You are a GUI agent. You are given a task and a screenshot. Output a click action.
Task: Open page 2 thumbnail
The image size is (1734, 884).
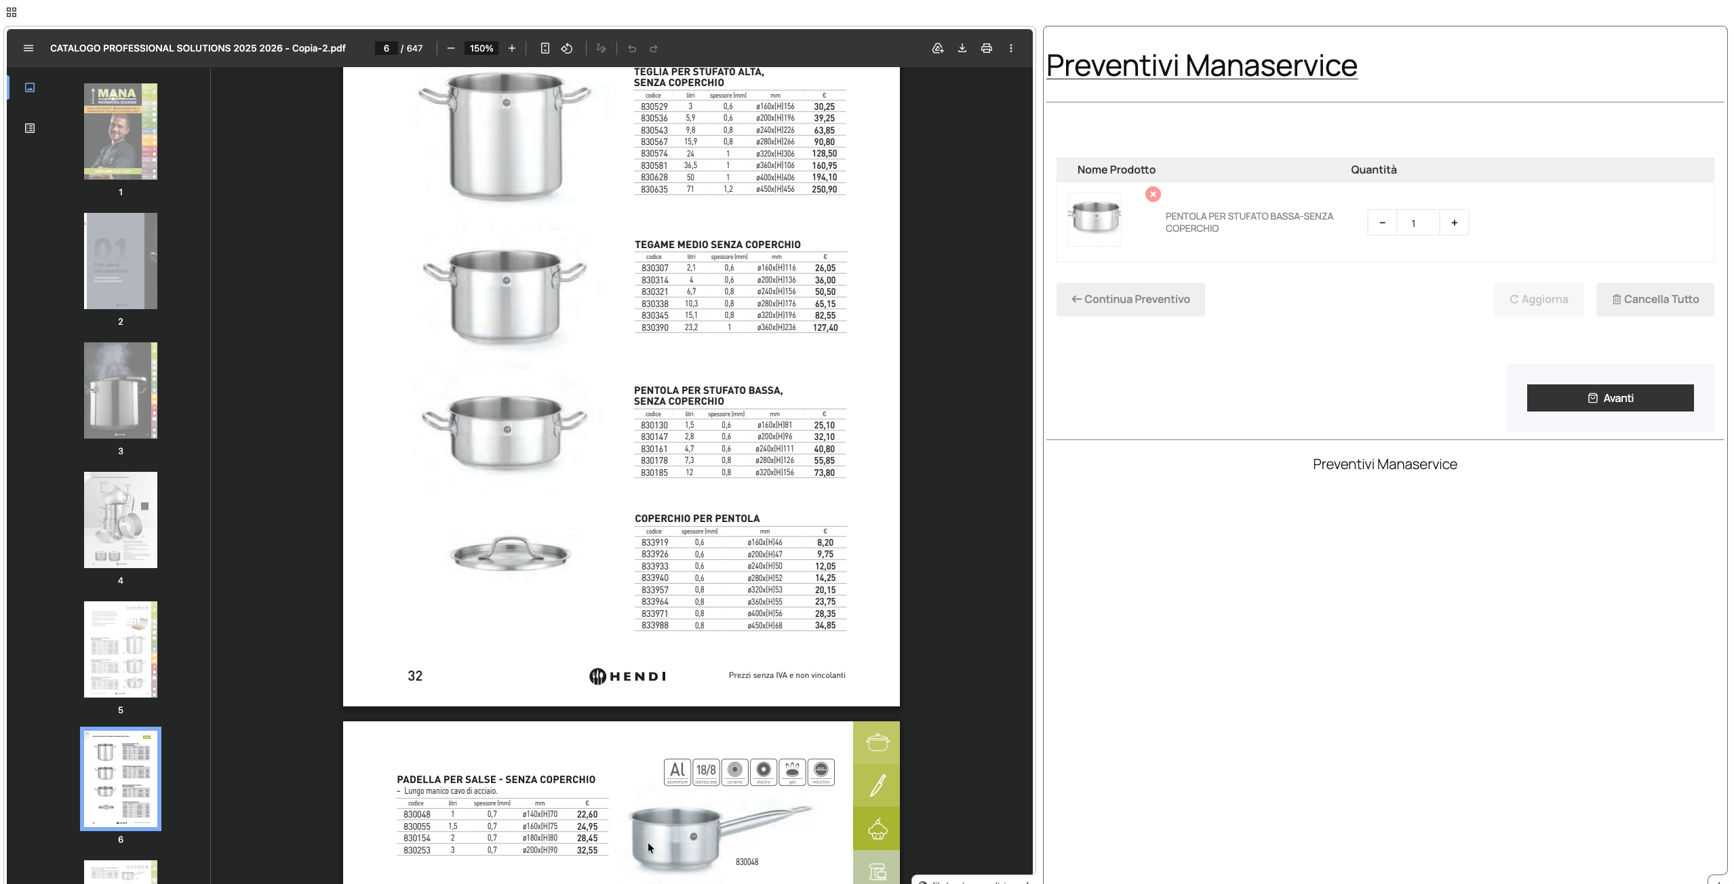tap(121, 261)
